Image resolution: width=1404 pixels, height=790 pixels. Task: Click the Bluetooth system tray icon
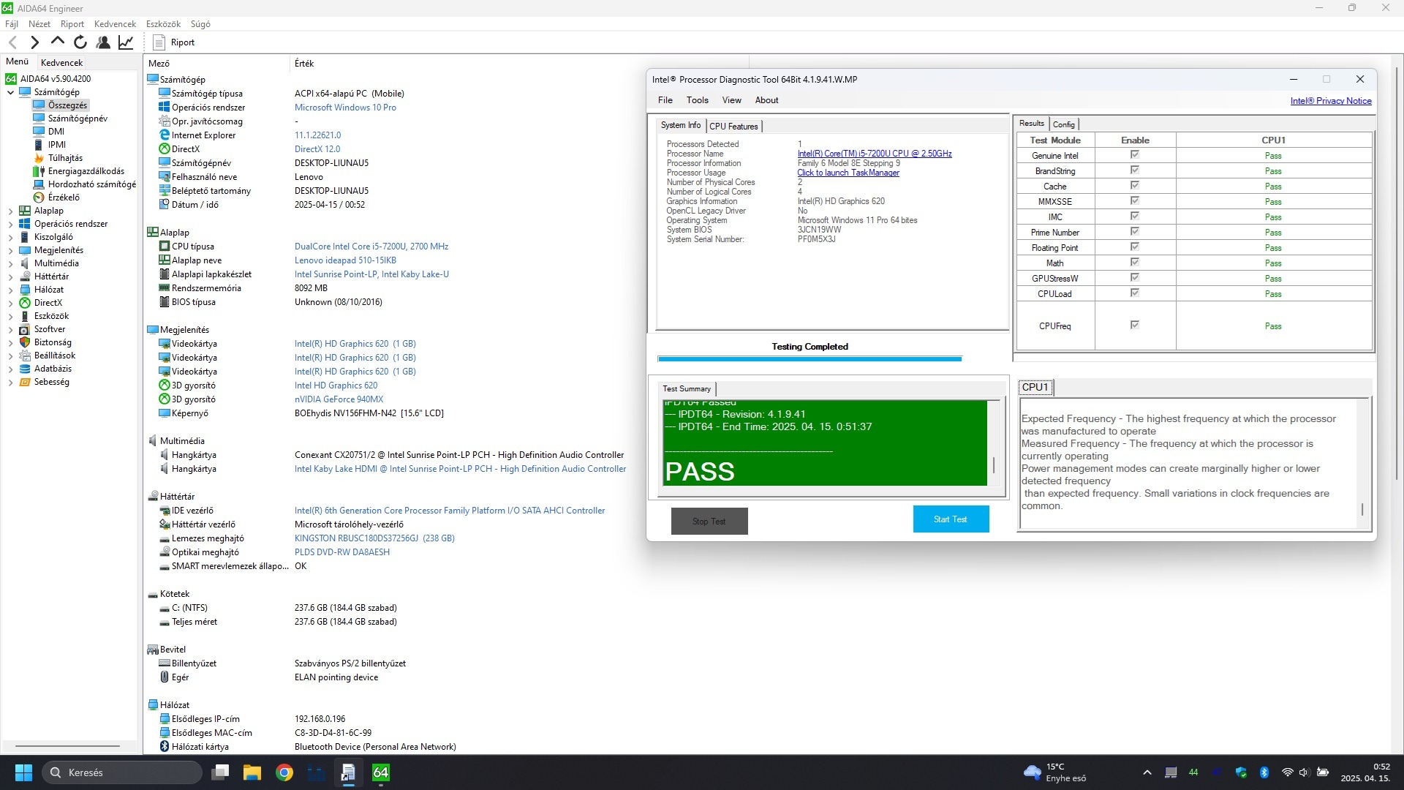tap(1264, 772)
